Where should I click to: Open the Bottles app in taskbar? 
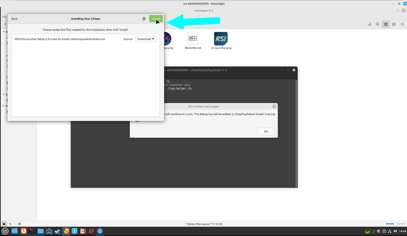click(x=83, y=231)
